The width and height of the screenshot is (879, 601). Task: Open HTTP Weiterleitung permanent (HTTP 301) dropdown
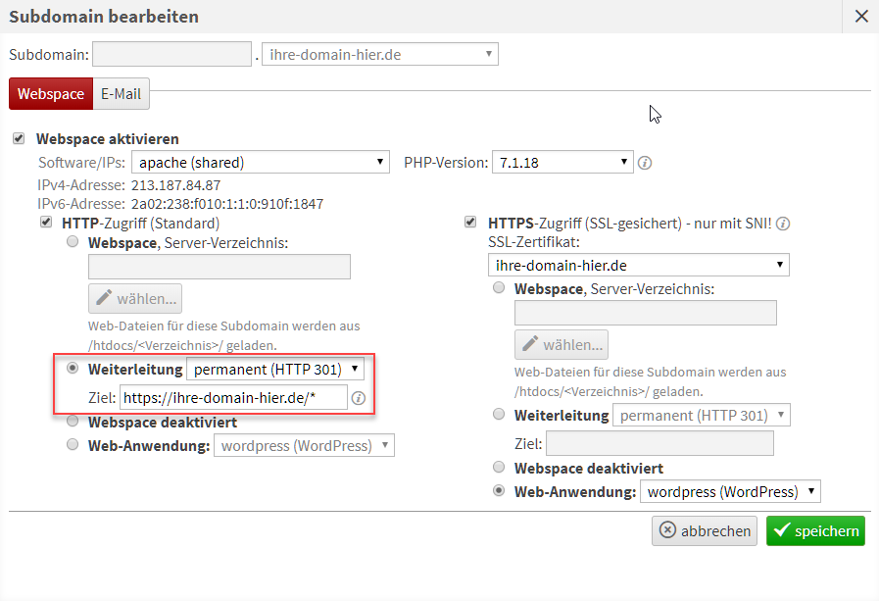tap(275, 370)
